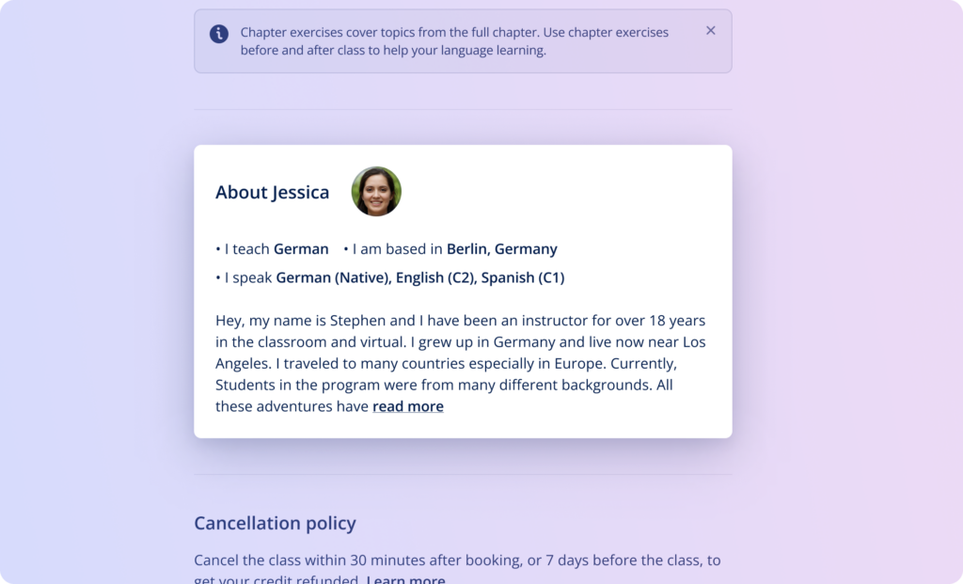Dismiss the chapter exercises info banner

tap(711, 31)
